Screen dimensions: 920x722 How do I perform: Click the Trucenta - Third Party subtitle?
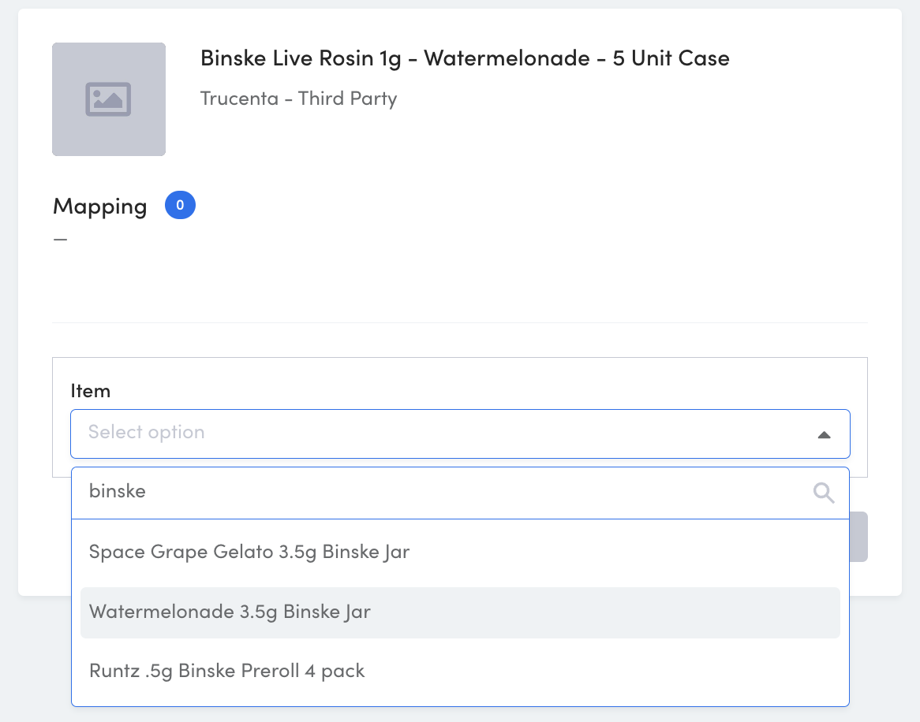(x=299, y=99)
